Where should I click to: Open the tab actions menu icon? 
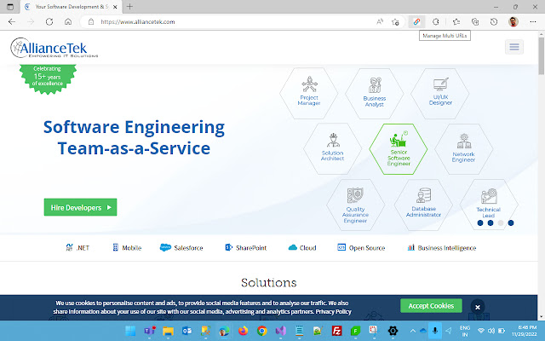coord(10,7)
